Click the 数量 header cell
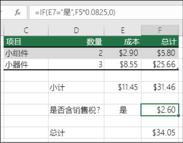 point(76,42)
